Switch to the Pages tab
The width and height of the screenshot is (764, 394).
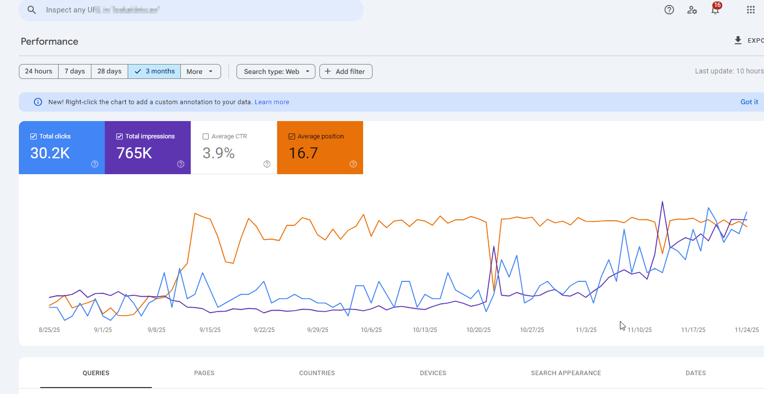204,373
